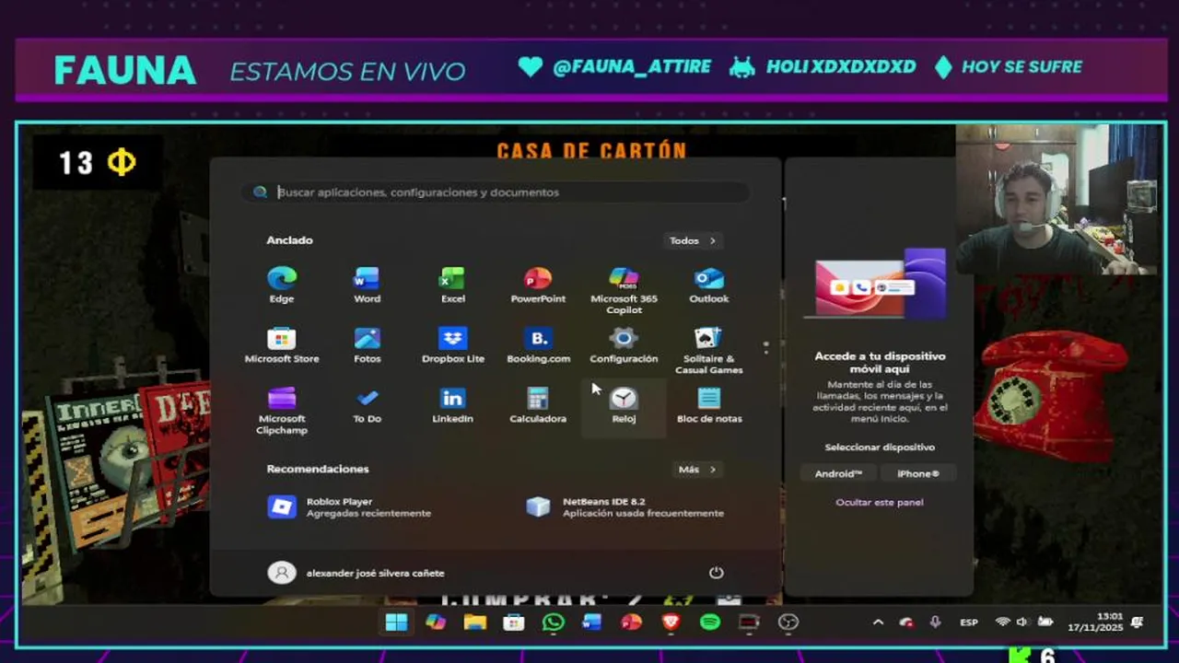Open Microsoft Clipchamp app

pyautogui.click(x=282, y=411)
